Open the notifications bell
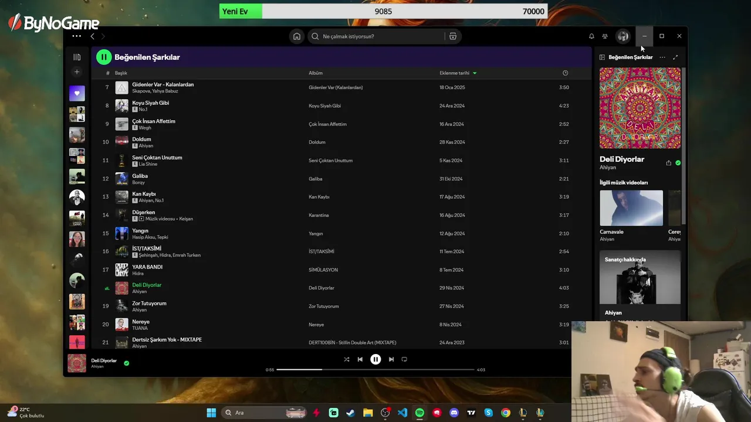Image resolution: width=751 pixels, height=422 pixels. (591, 36)
